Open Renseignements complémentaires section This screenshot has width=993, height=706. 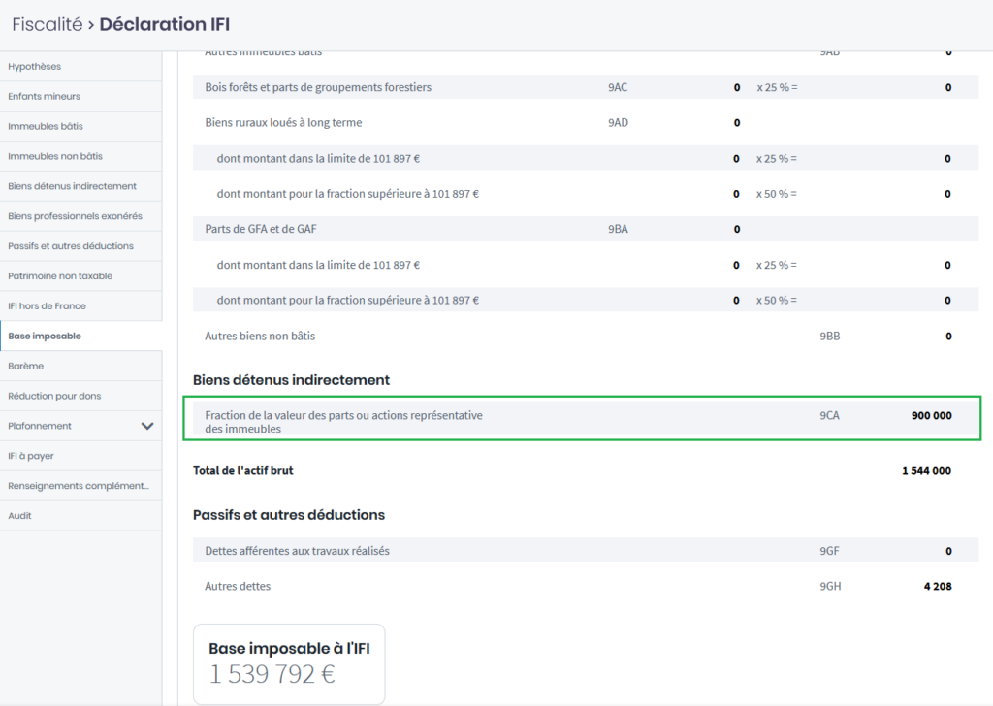coord(79,486)
